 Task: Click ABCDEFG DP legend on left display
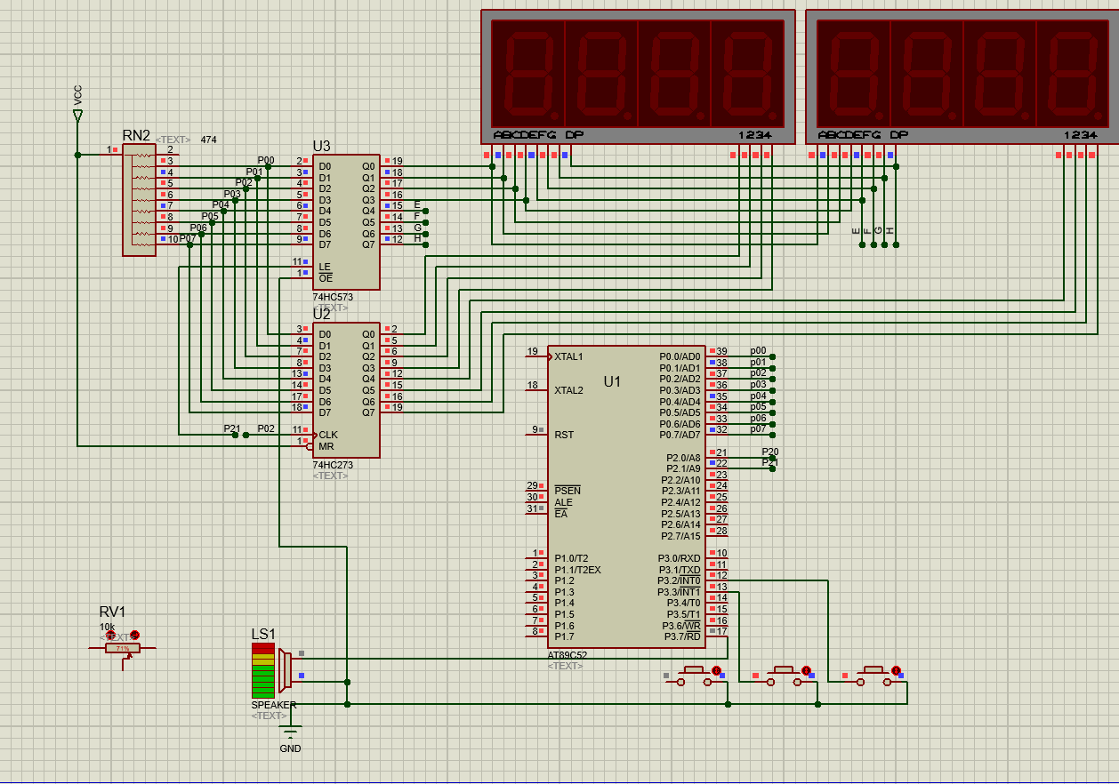[x=538, y=135]
